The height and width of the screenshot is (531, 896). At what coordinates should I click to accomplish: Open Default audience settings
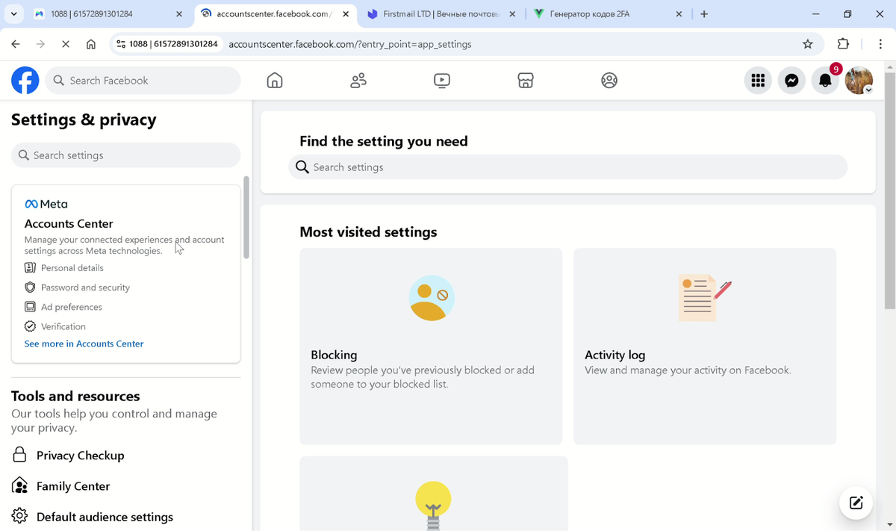click(x=105, y=516)
